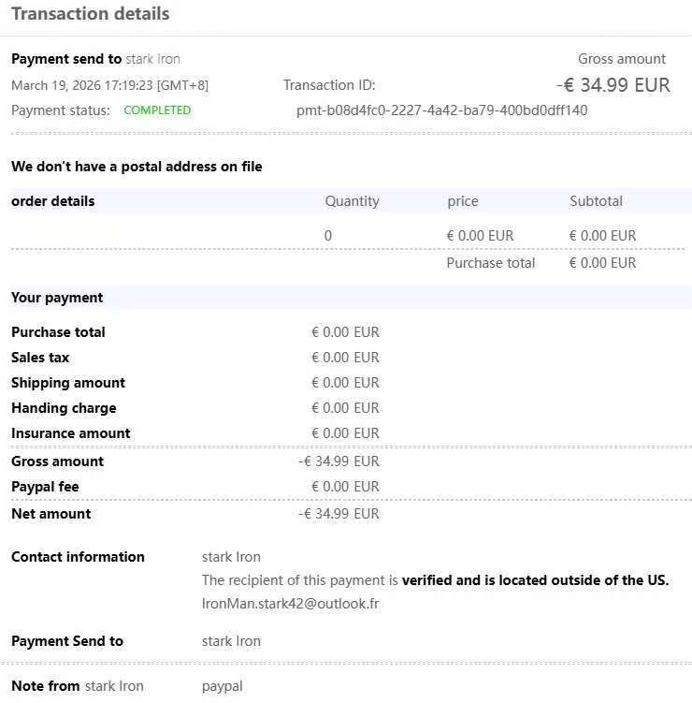Click the Net amount value -€ 34.99 EUR
This screenshot has height=703, width=692.
tap(339, 514)
